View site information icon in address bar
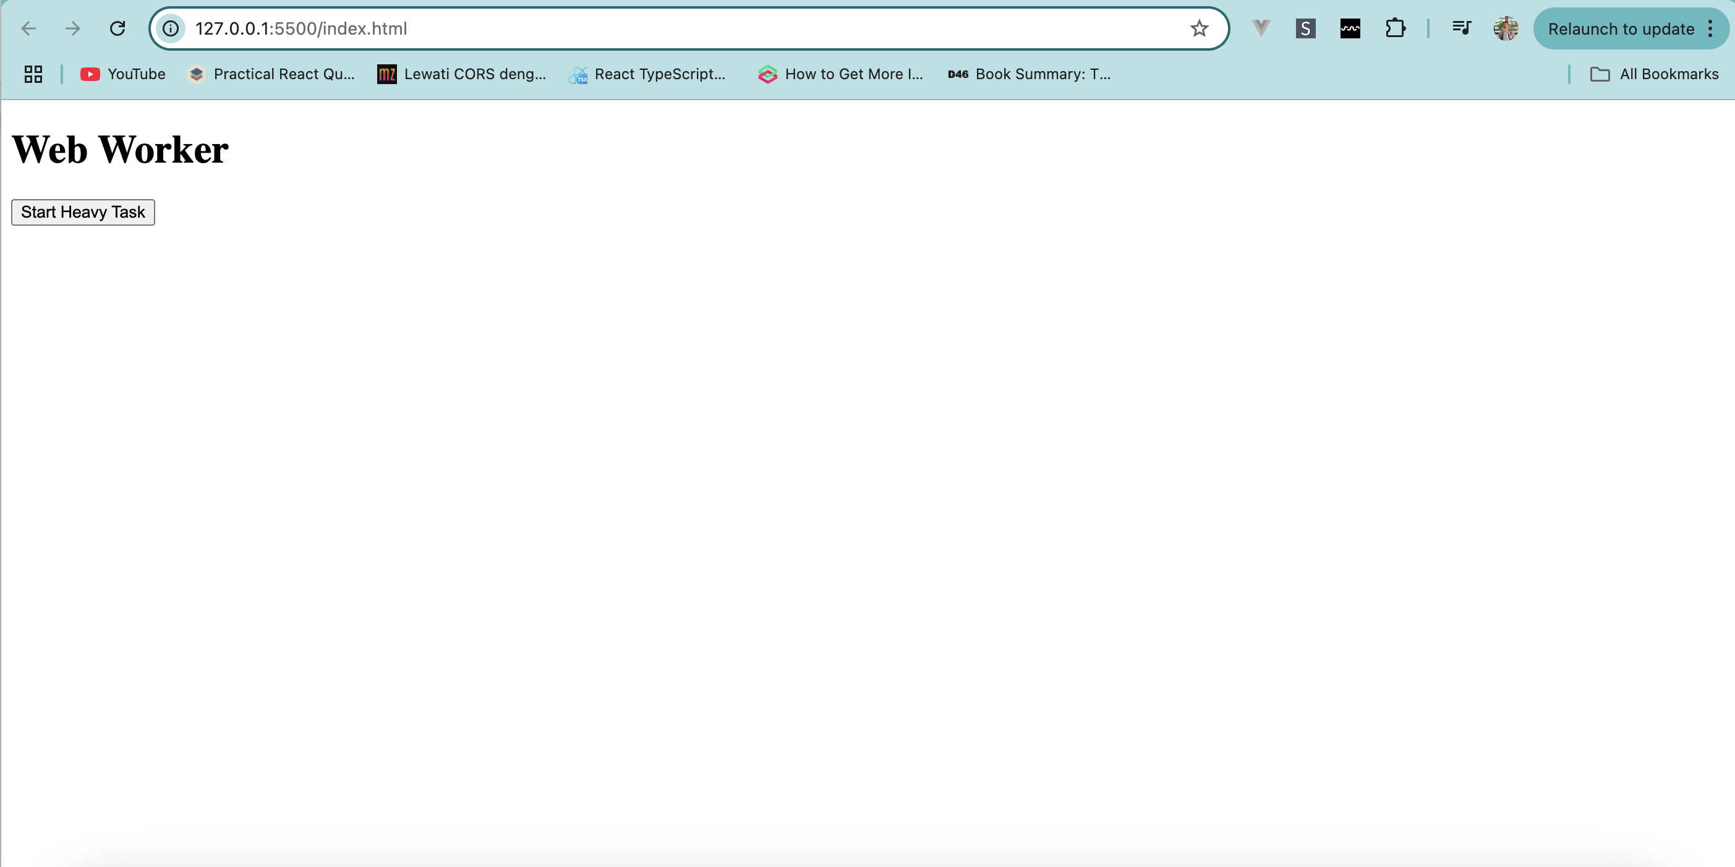The image size is (1735, 867). pyautogui.click(x=171, y=28)
